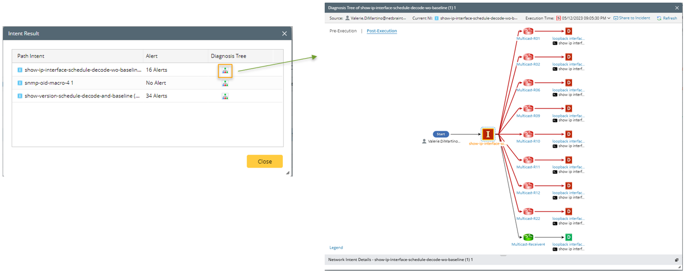This screenshot has height=276, width=685.
Task: Select the red D diagnosis node for Multicast-R12
Action: click(x=568, y=185)
